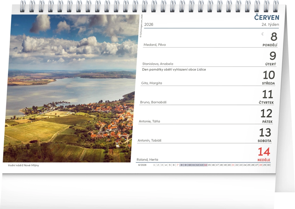295x209 pixels.
Task: Click the Bruno, Barnabáš name-day text
Action: [x=153, y=102]
